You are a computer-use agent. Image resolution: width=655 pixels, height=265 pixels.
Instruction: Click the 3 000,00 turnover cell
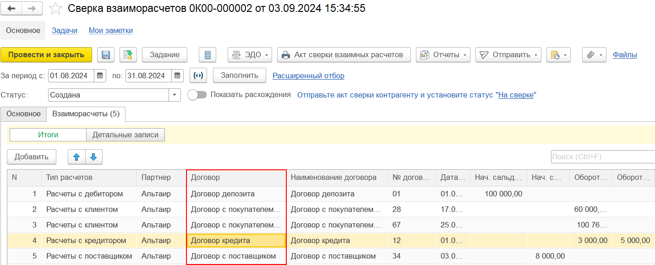click(x=591, y=241)
